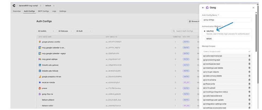Click the pranai row's orange icon
This screenshot has height=110, width=262.
(x=40, y=88)
